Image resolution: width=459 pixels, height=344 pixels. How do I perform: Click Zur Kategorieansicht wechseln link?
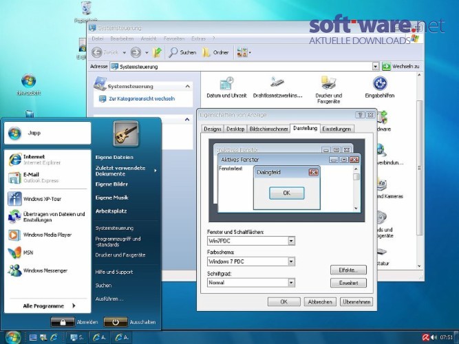[142, 98]
